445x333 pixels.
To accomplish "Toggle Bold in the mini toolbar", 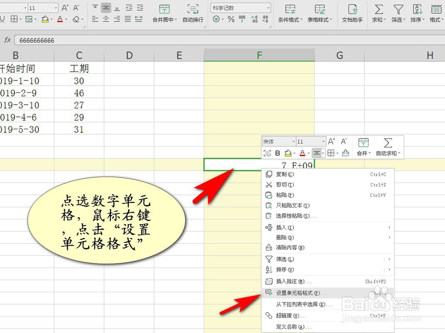I will pos(278,153).
